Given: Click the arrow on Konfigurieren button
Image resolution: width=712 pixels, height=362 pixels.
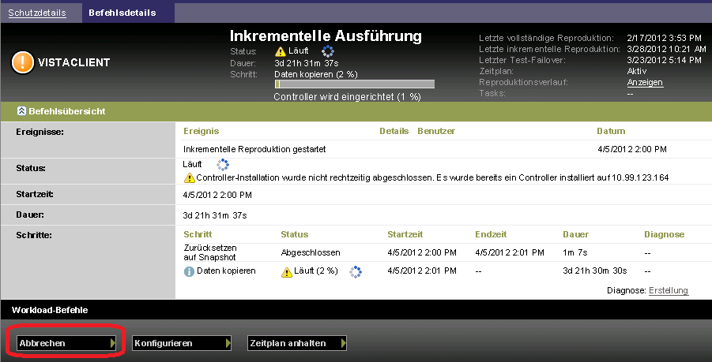Looking at the screenshot, I should [228, 343].
